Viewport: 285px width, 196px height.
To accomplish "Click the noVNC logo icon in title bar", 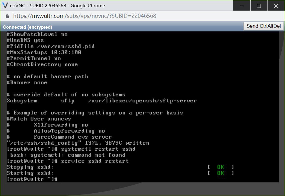I will click(x=5, y=6).
